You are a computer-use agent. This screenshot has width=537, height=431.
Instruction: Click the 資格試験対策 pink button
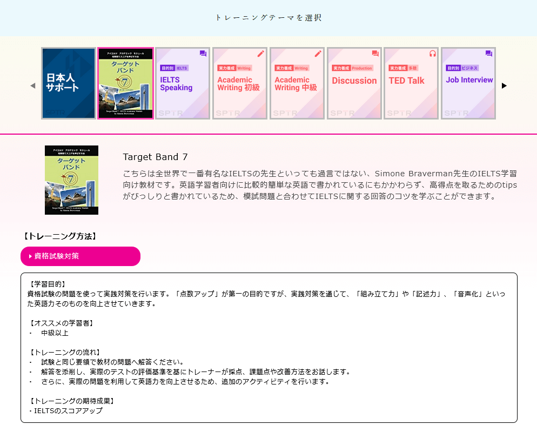[x=80, y=256]
